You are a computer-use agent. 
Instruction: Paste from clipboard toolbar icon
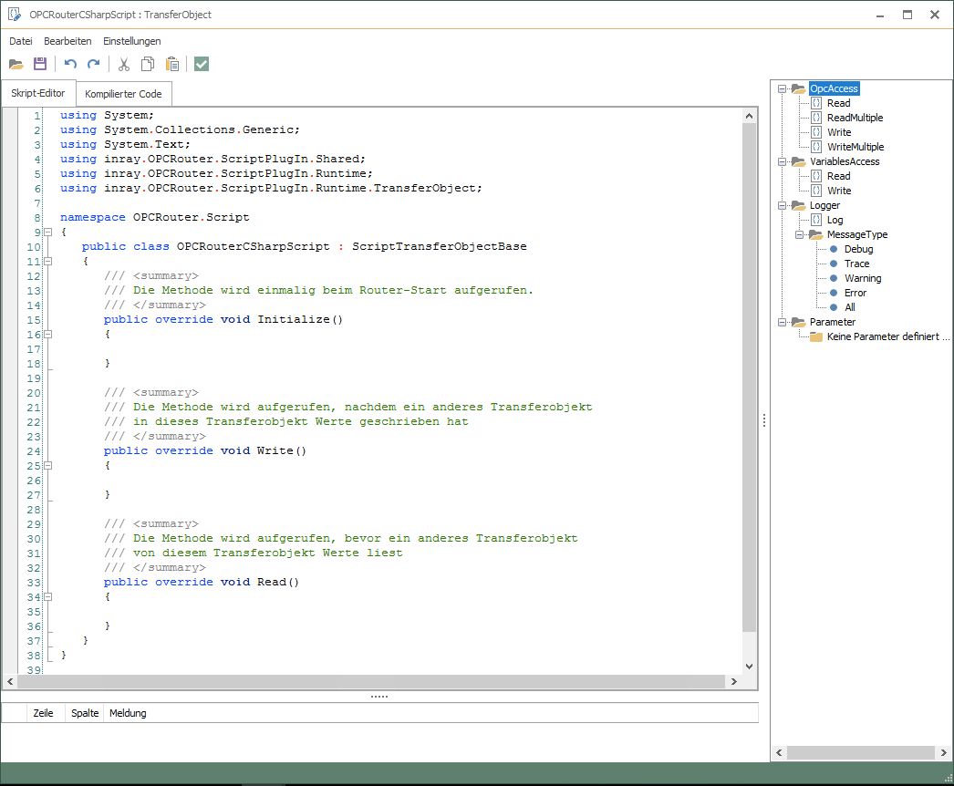pos(172,64)
